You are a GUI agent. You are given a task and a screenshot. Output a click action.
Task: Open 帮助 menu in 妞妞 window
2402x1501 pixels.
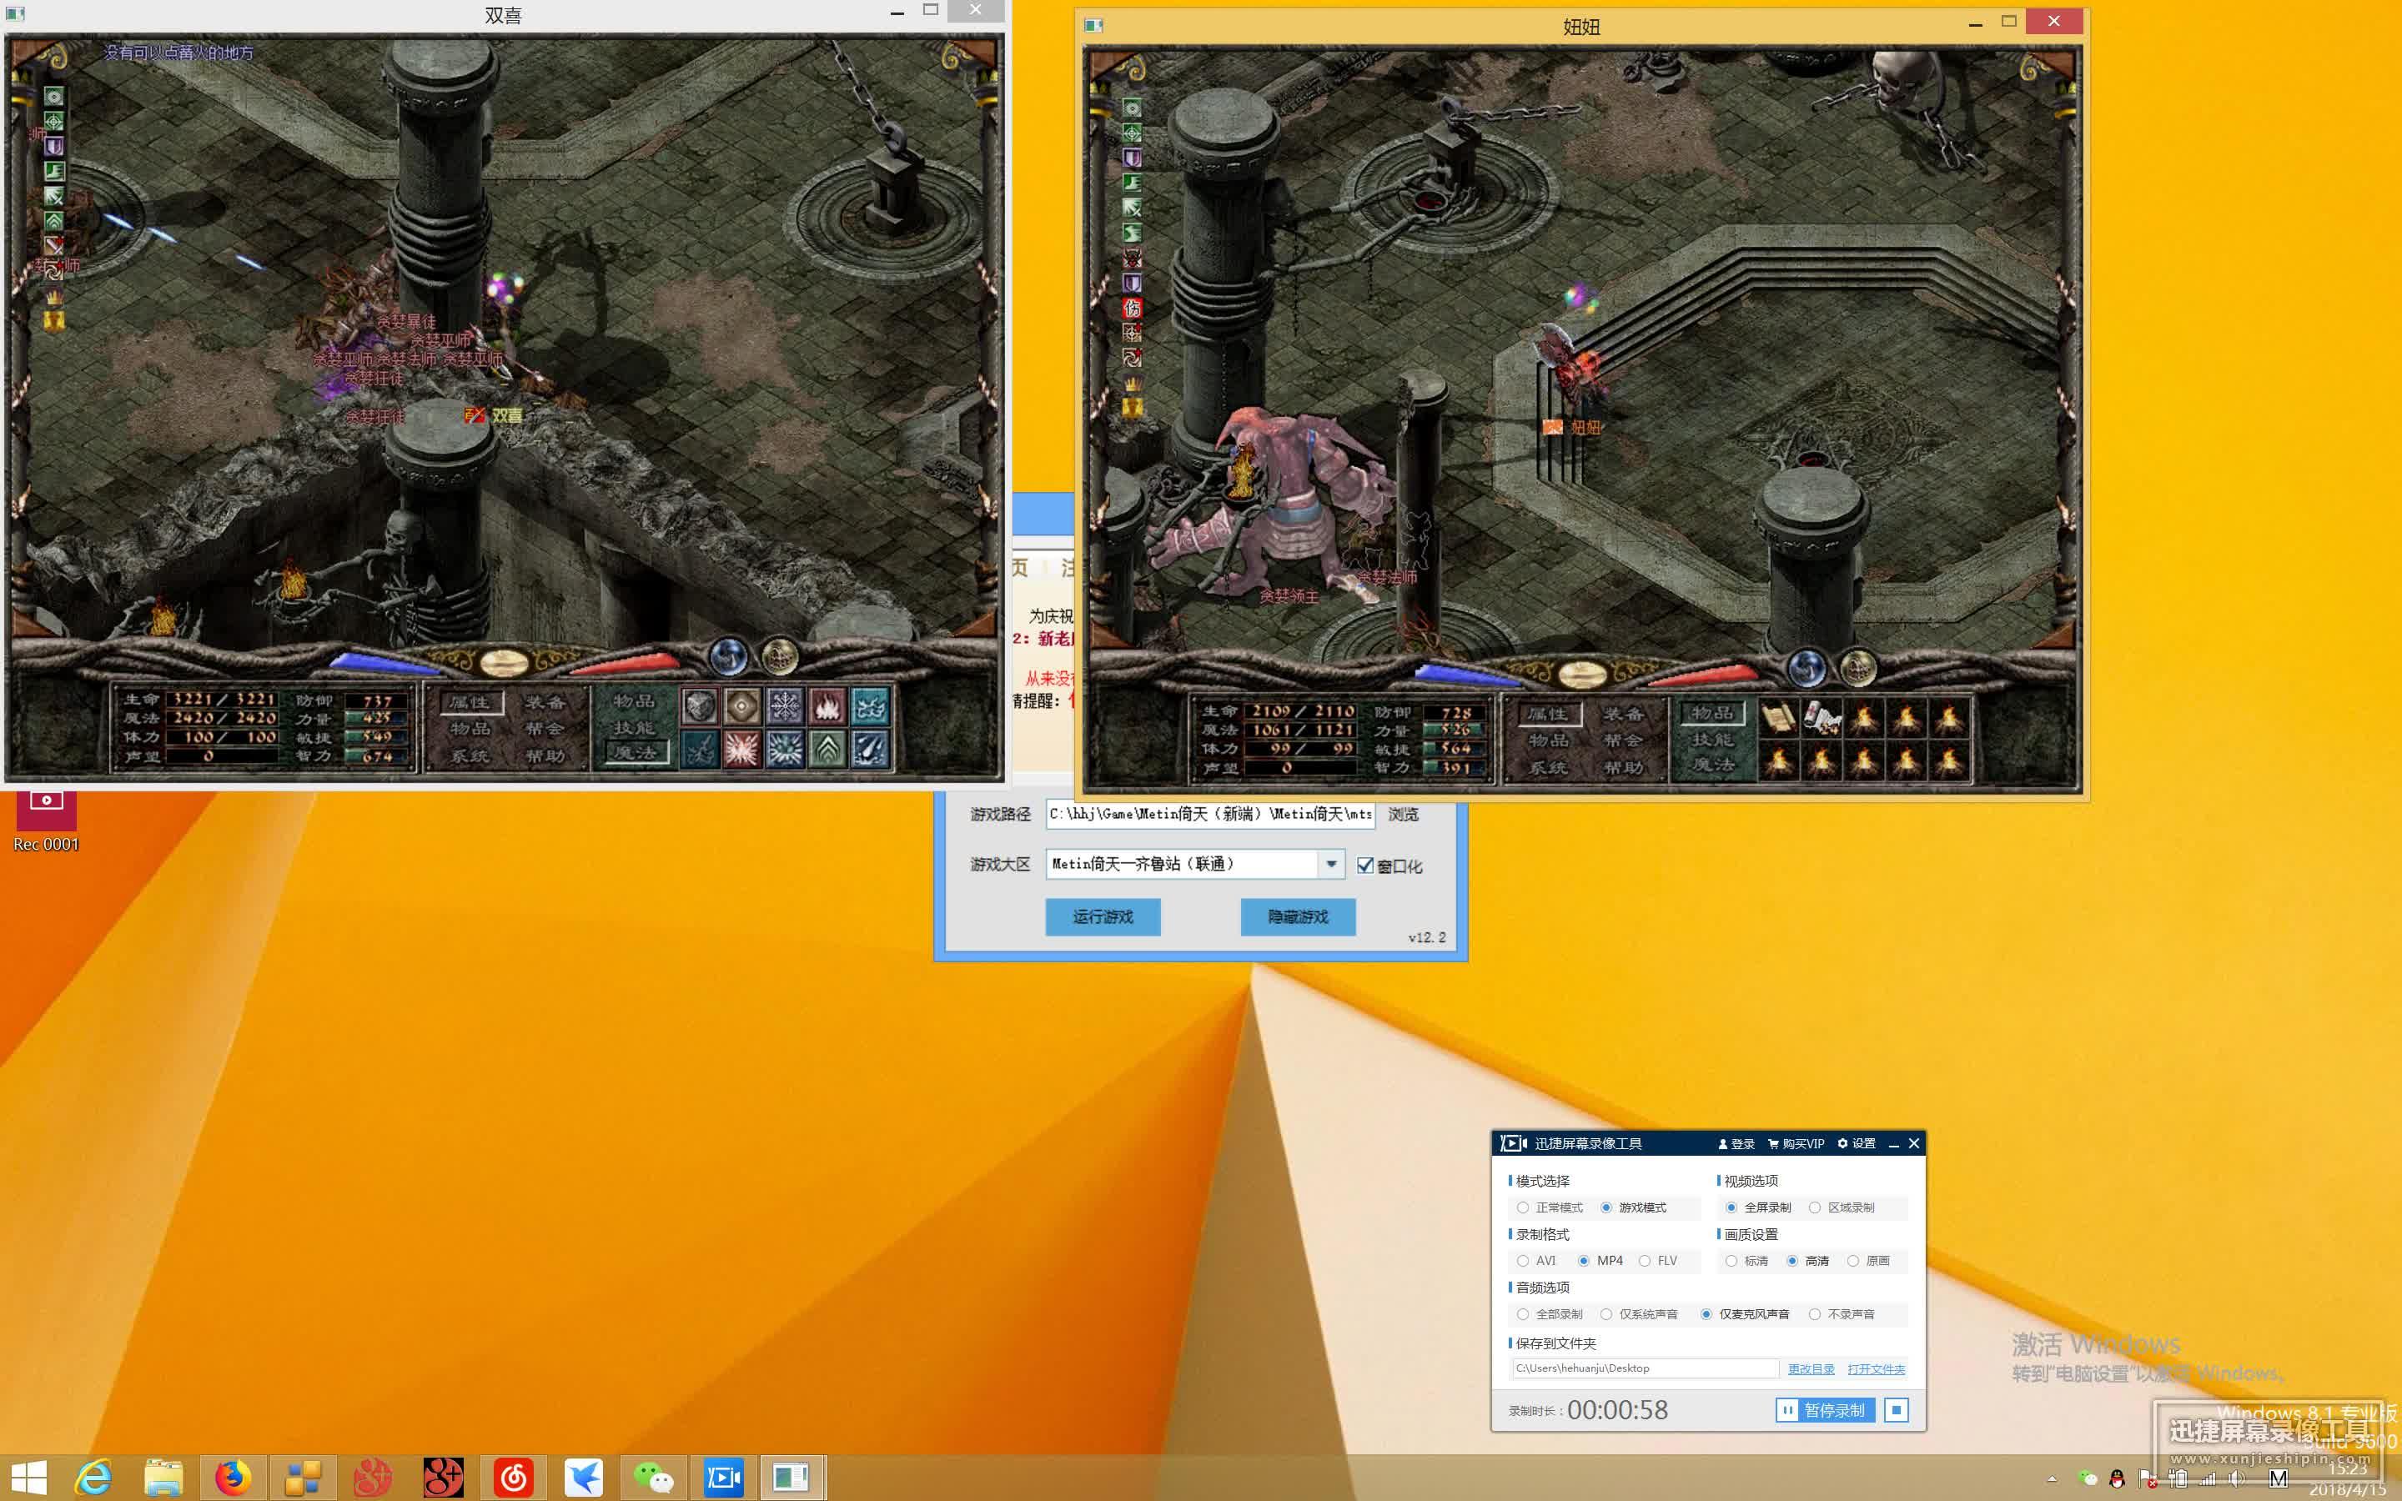1624,767
